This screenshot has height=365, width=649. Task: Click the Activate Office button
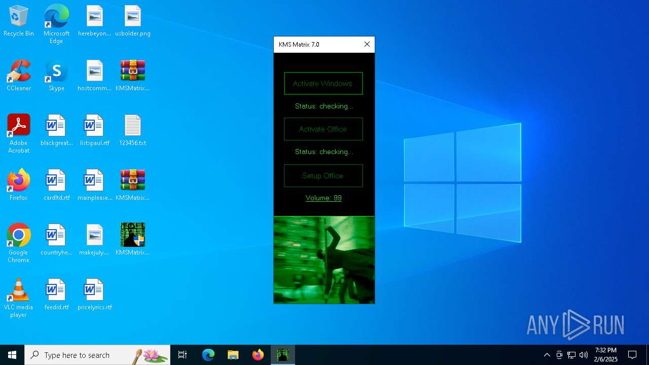point(323,129)
